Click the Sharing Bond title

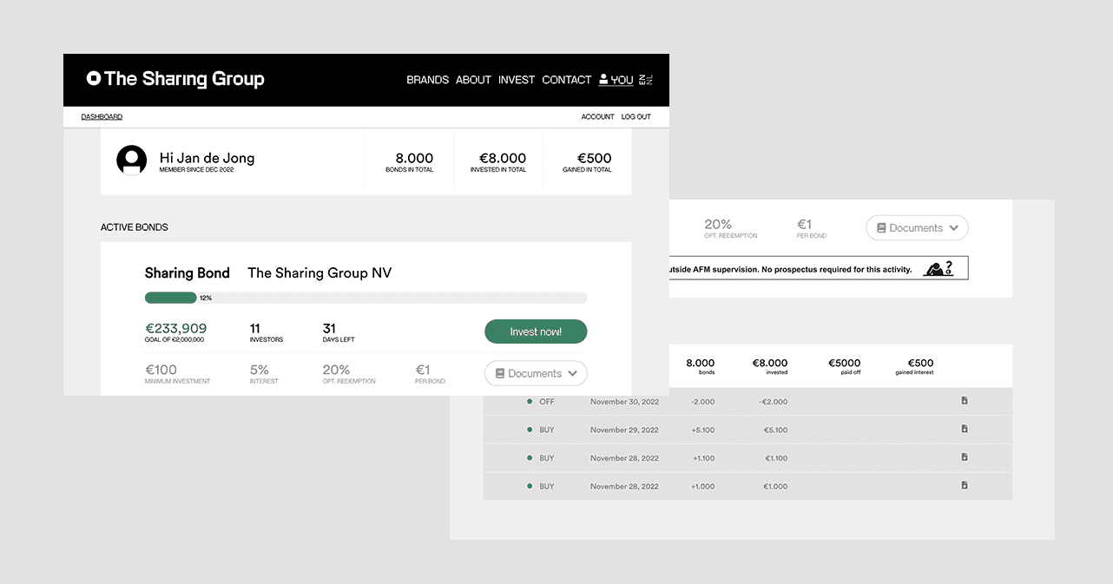pyautogui.click(x=187, y=273)
